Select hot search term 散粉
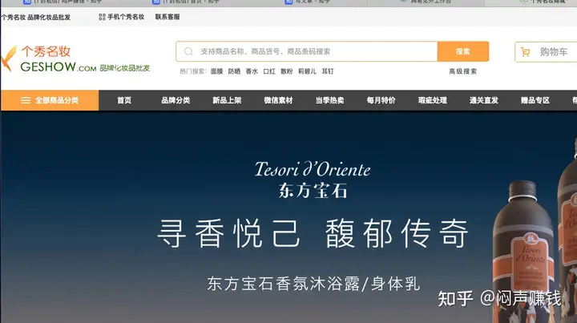Image resolution: width=577 pixels, height=323 pixels. [x=287, y=71]
